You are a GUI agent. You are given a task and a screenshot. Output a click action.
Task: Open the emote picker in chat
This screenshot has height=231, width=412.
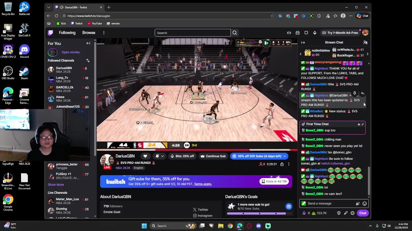tap(364, 203)
